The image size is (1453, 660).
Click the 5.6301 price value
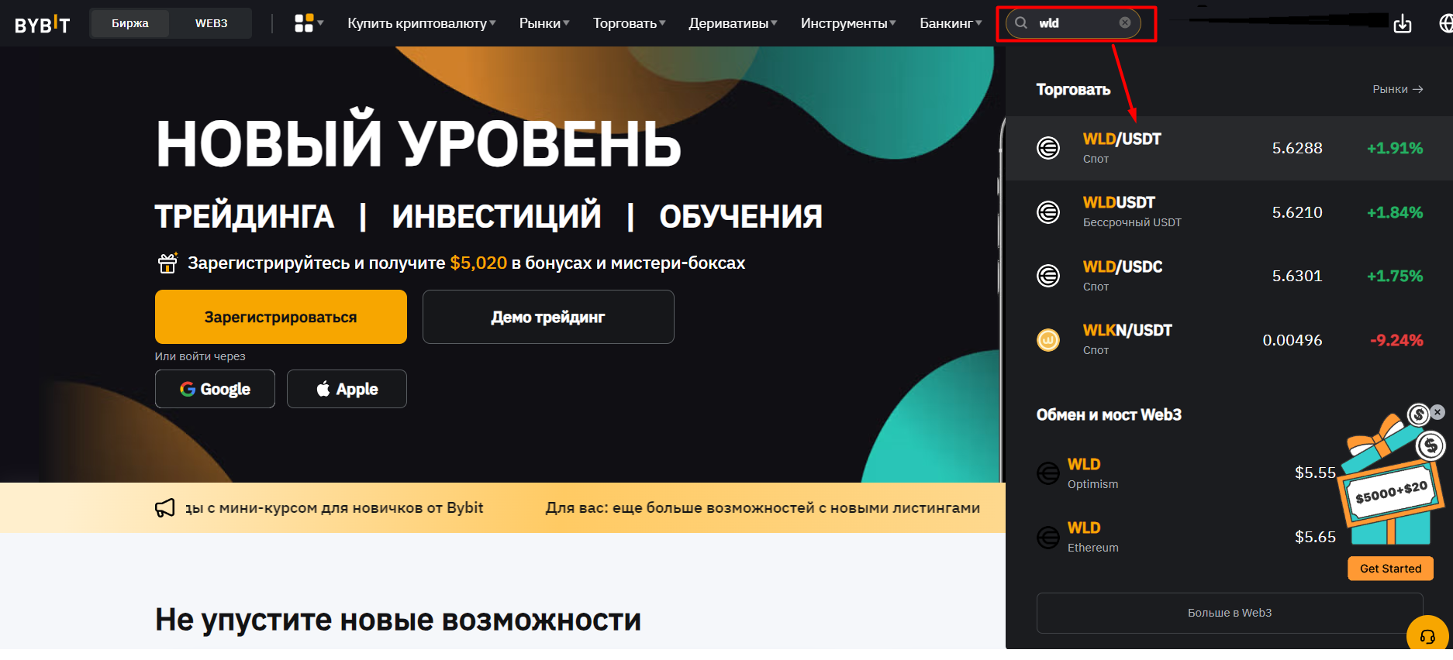(1297, 276)
